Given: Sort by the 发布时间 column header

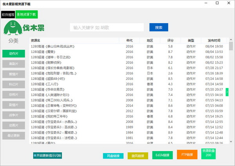Looking at the screenshot, I should [x=214, y=40].
